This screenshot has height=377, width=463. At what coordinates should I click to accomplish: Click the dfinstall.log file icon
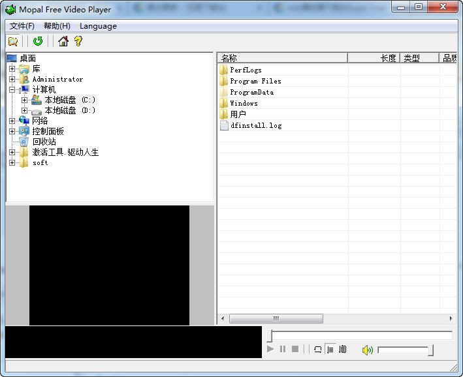tap(224, 125)
